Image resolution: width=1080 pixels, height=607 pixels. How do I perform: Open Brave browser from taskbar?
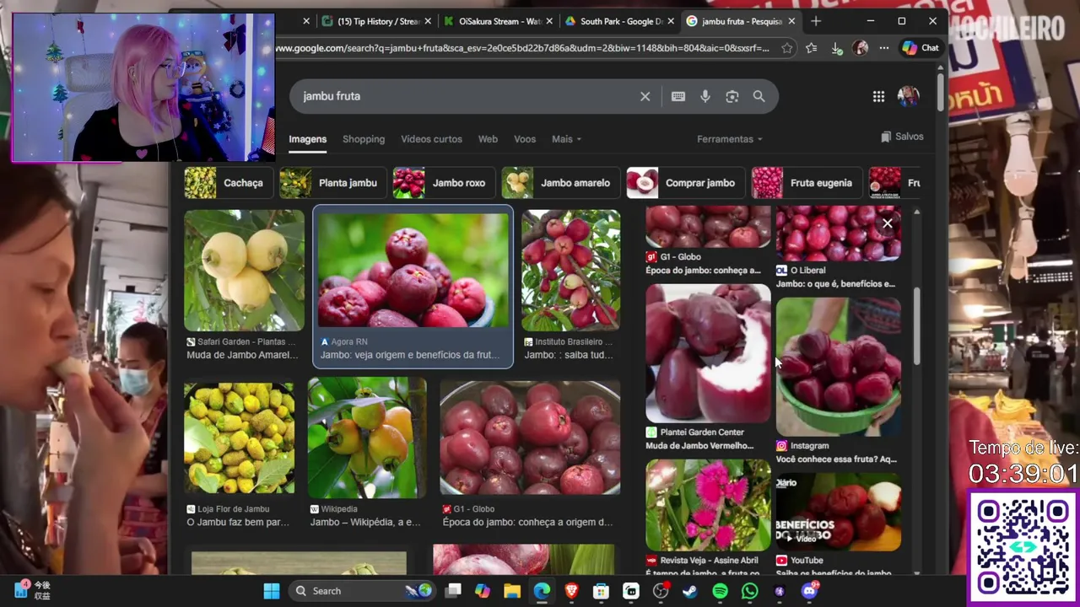pyautogui.click(x=571, y=591)
